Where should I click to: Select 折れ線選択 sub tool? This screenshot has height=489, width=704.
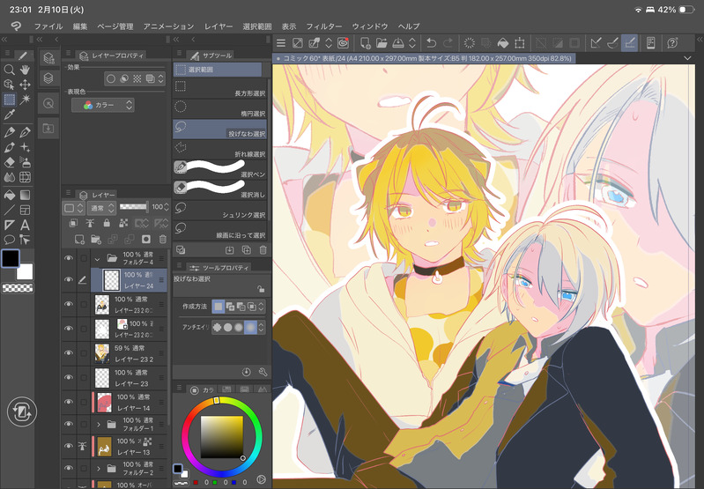point(220,150)
